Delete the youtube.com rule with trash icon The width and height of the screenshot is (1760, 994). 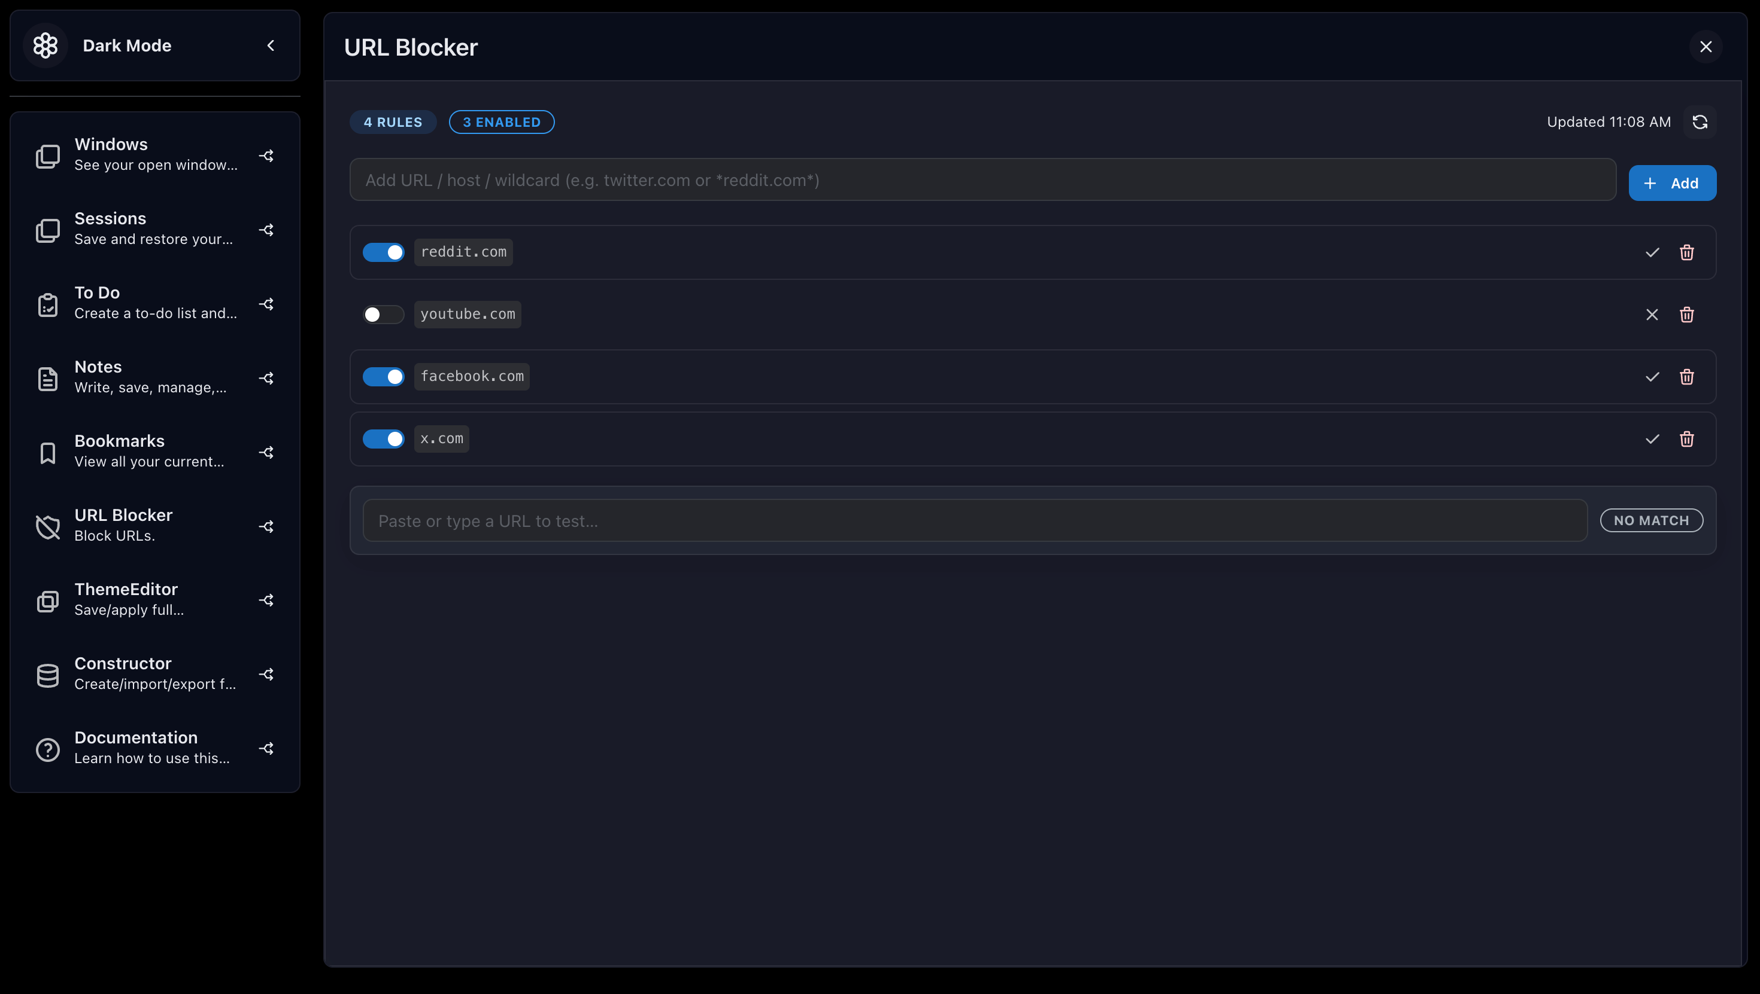pos(1686,315)
